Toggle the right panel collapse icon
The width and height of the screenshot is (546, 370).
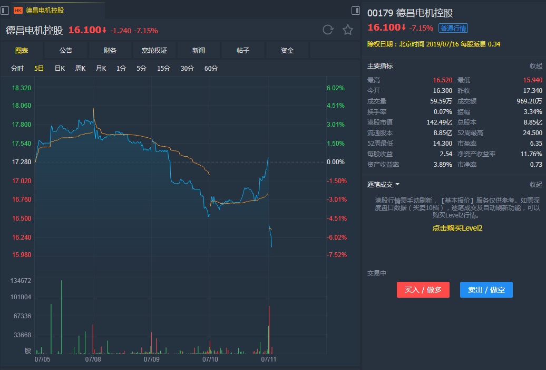coord(356,11)
